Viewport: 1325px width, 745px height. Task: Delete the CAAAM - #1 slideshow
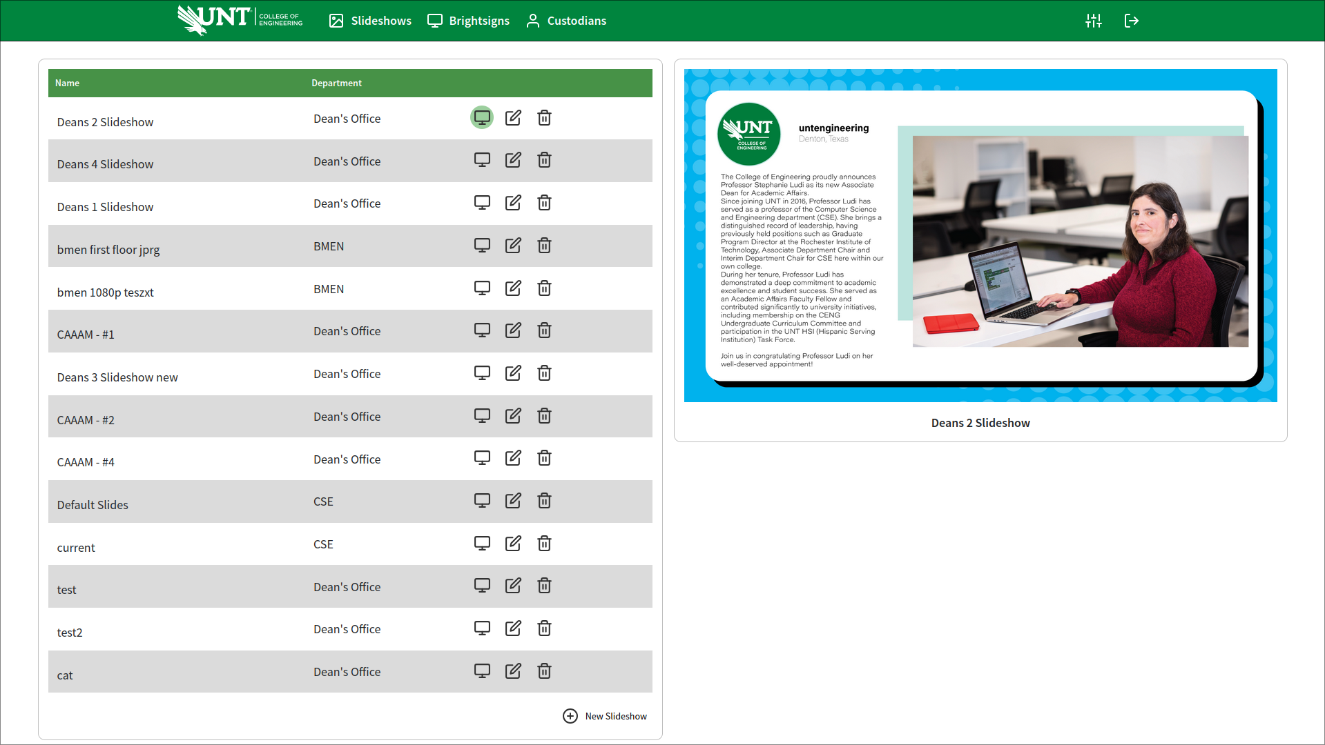[544, 330]
